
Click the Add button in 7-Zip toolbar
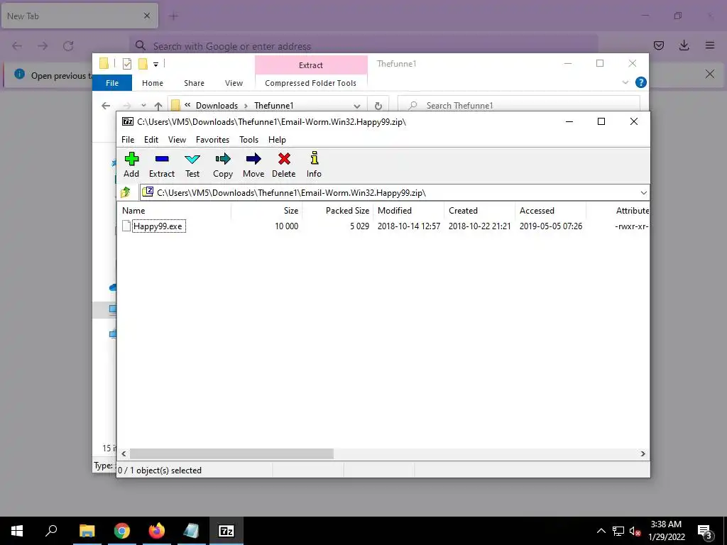click(x=131, y=165)
